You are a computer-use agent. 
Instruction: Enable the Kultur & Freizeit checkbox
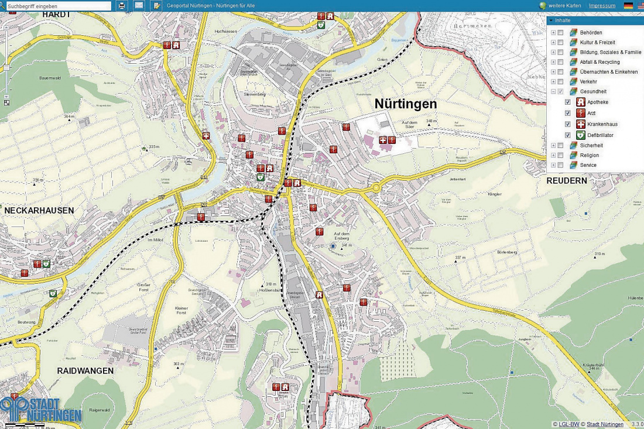click(561, 42)
